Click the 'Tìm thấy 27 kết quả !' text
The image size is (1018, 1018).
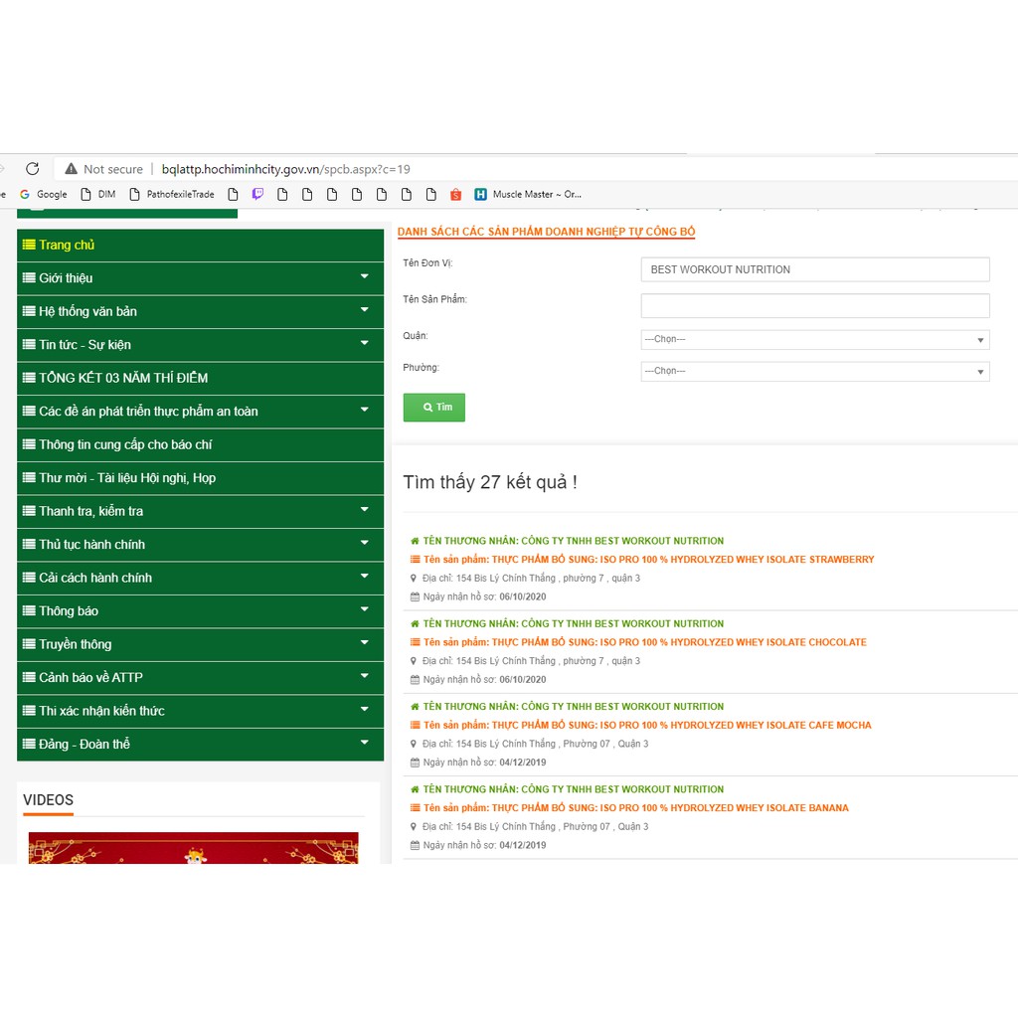pyautogui.click(x=490, y=482)
